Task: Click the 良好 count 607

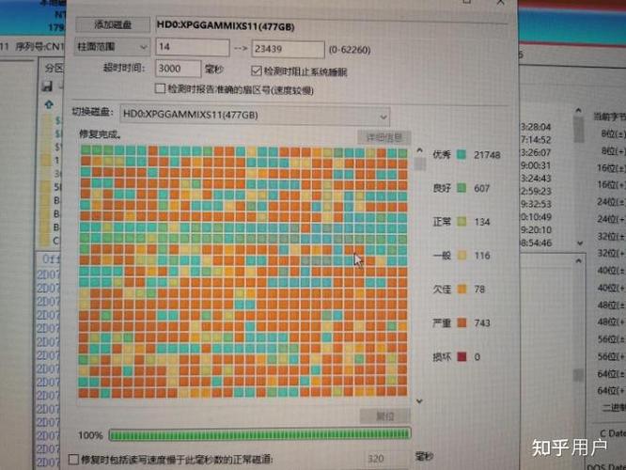Action: tap(481, 189)
